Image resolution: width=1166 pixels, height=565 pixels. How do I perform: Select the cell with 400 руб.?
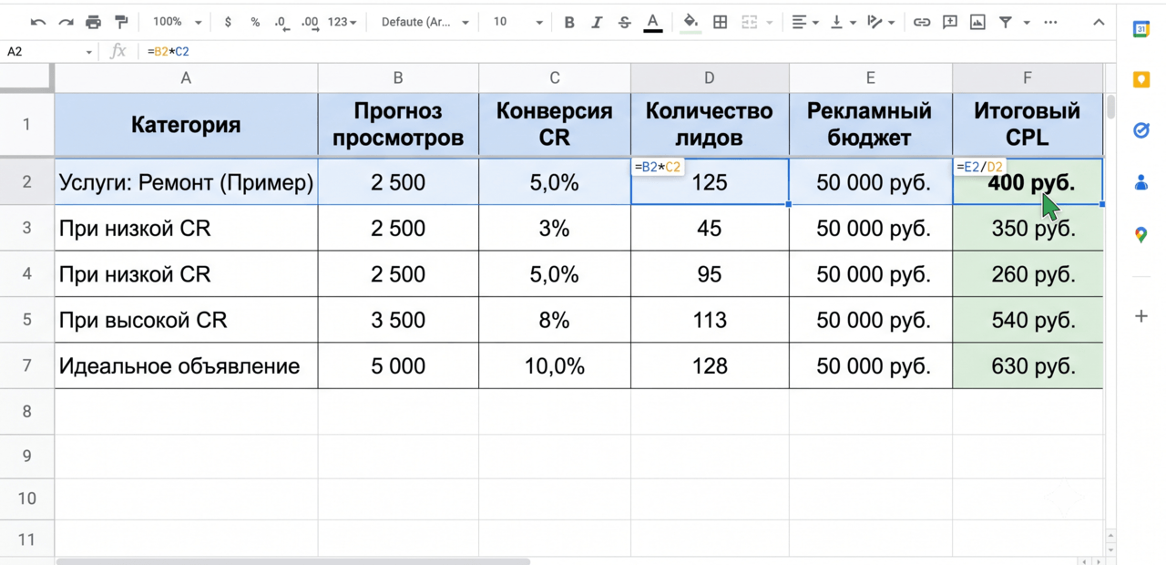[1028, 182]
